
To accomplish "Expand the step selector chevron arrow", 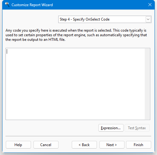I will 148,19.
